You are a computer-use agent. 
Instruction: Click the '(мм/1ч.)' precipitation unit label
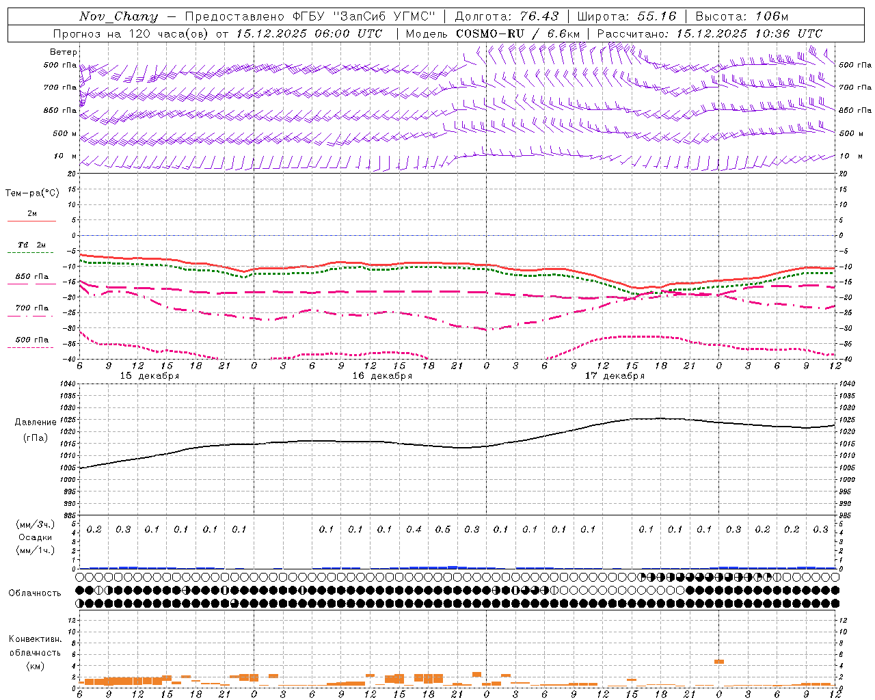tap(35, 550)
